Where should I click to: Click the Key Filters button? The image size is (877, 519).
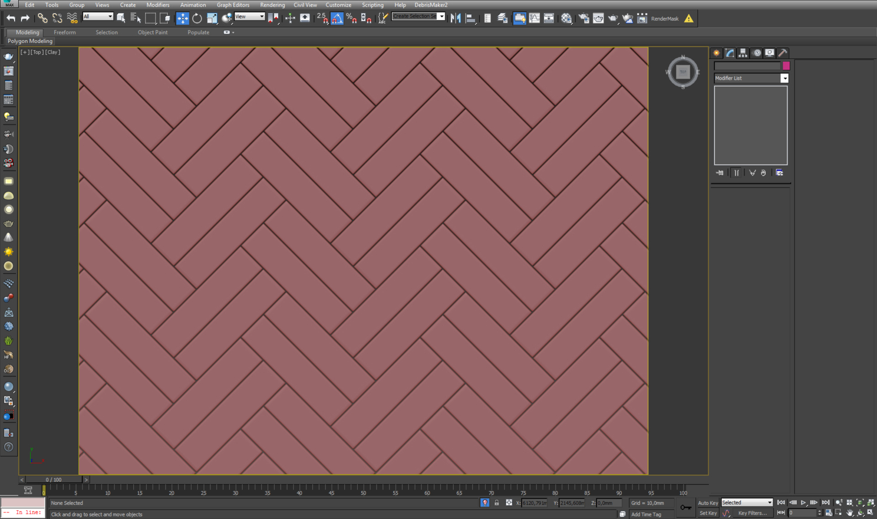753,513
